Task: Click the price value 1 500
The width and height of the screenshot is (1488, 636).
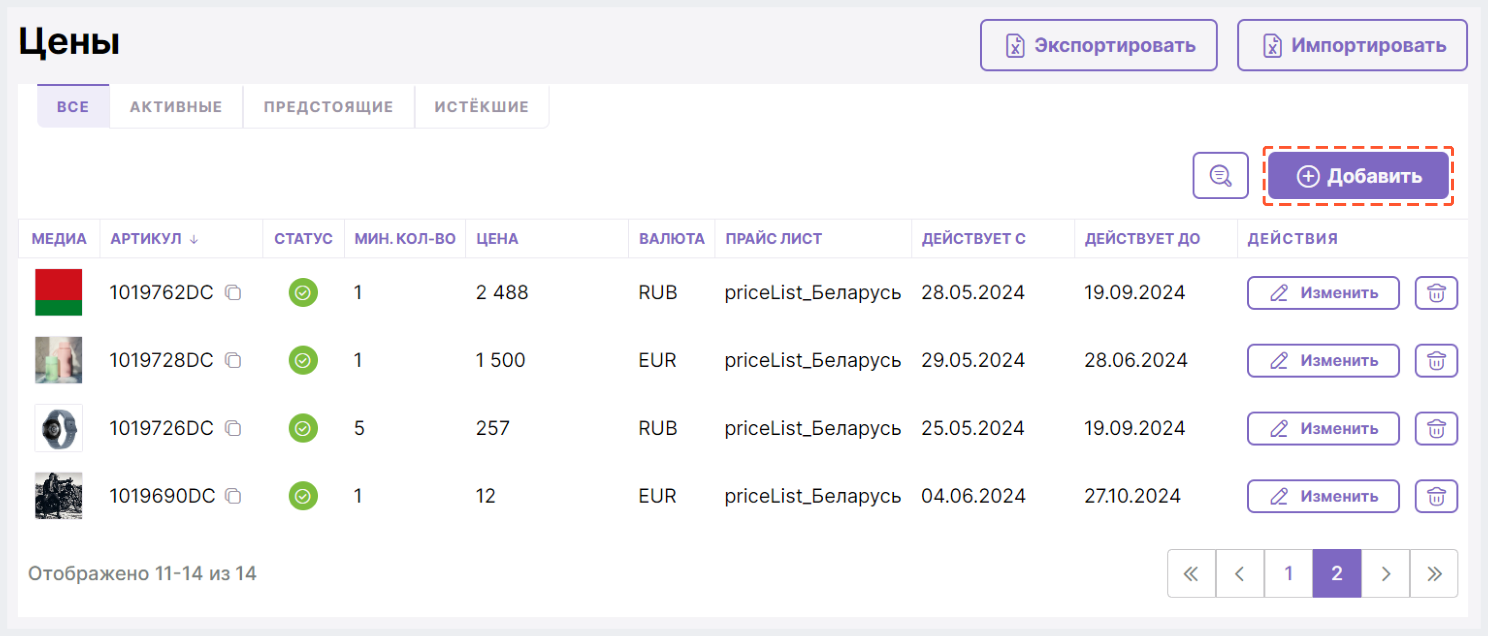Action: [499, 361]
